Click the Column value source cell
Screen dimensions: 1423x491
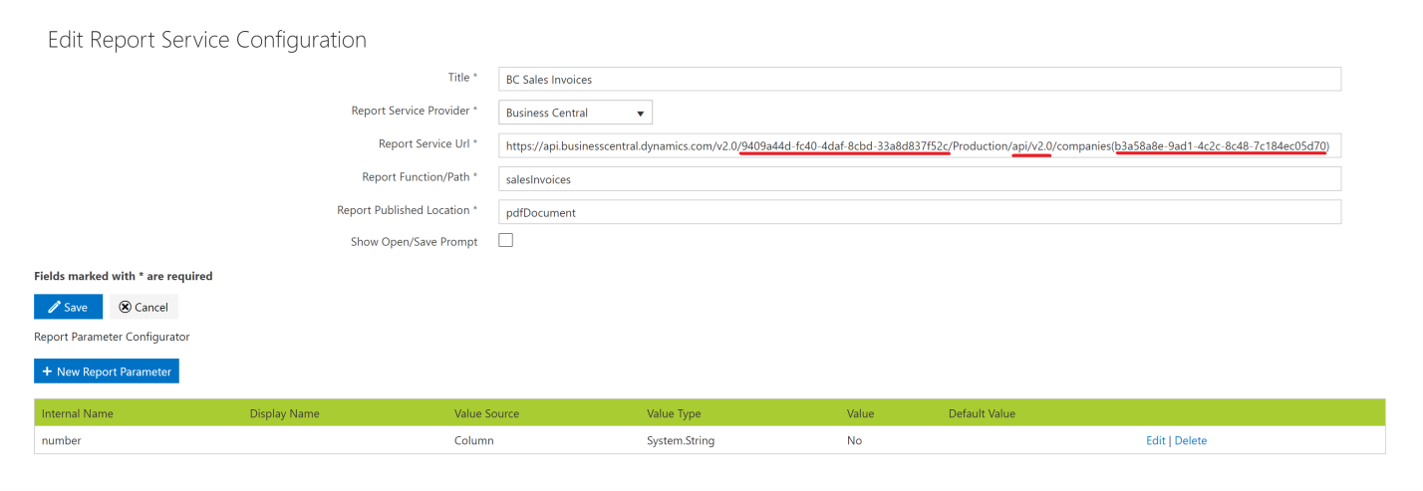[473, 440]
